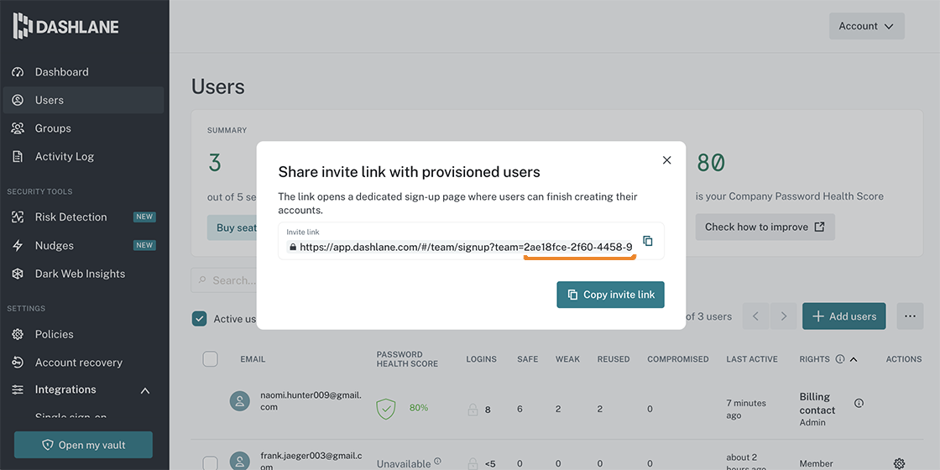Click the Nudges lightning icon
Screen dimensions: 940x470
tap(18, 245)
